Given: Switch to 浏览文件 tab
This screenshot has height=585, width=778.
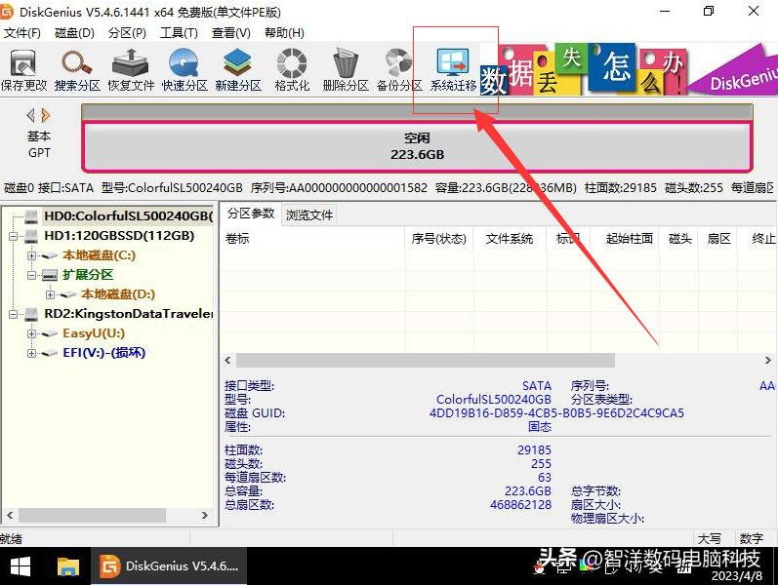Looking at the screenshot, I should point(309,215).
